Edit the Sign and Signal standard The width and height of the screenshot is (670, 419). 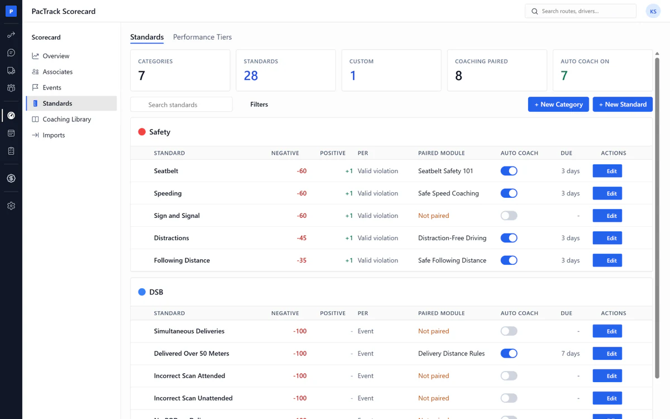[607, 216]
